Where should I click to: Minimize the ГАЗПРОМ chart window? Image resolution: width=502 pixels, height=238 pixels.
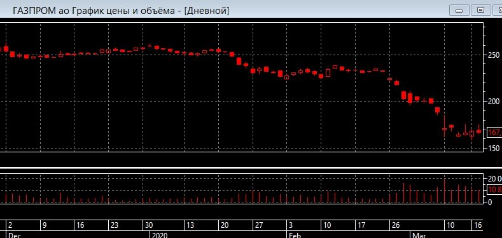pos(459,10)
